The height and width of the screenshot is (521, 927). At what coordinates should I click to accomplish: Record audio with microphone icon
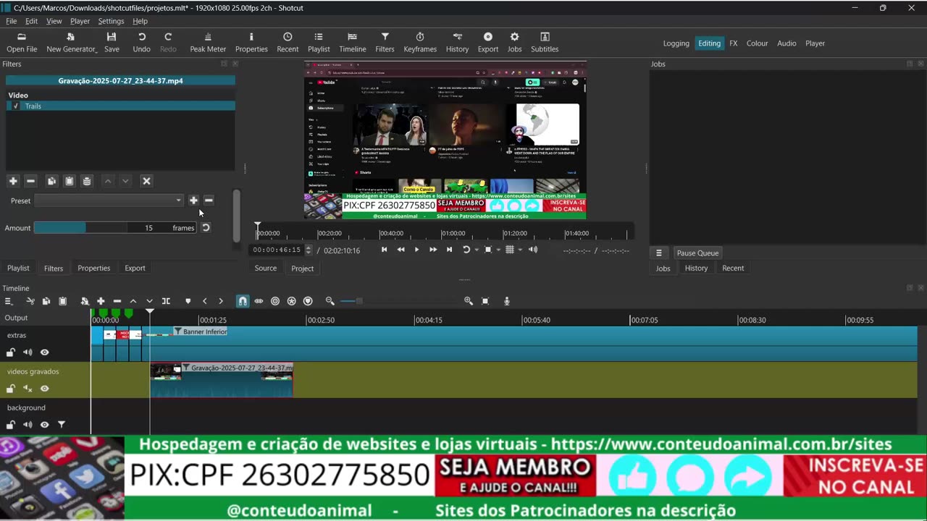pyautogui.click(x=507, y=301)
